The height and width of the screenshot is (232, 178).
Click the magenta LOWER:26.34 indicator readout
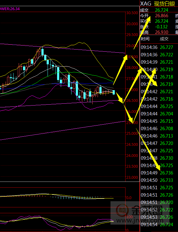pos(10,9)
